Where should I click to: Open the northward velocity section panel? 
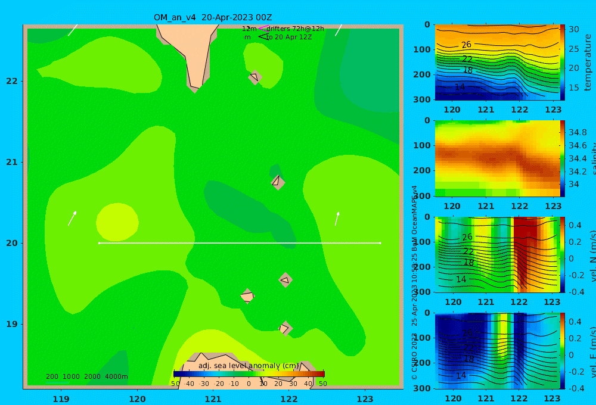click(x=497, y=254)
